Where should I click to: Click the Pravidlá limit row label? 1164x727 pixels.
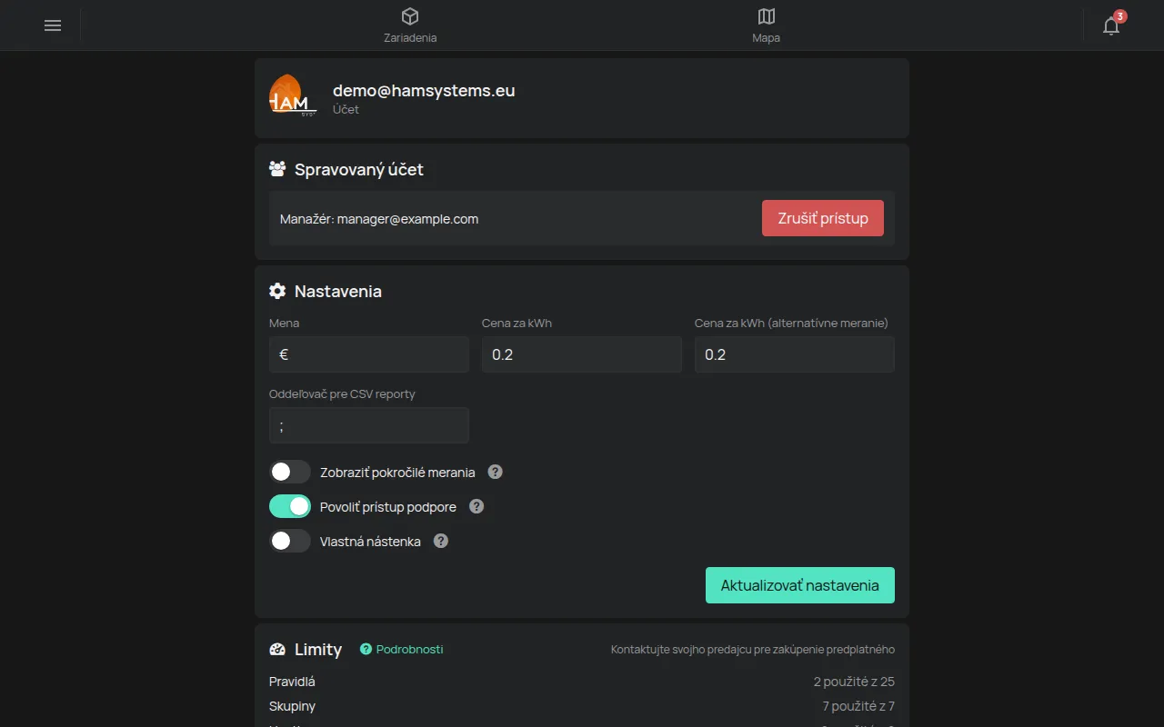pos(292,682)
